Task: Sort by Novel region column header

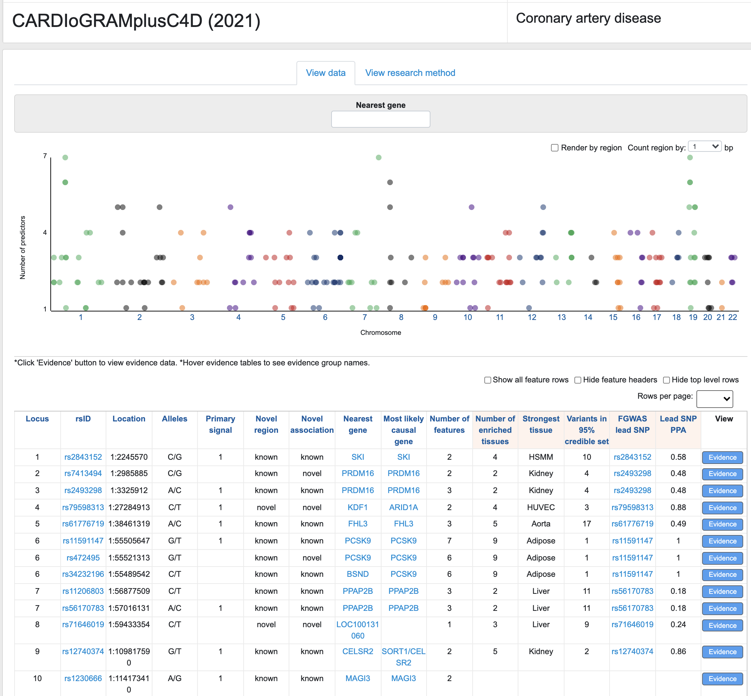Action: [x=266, y=425]
